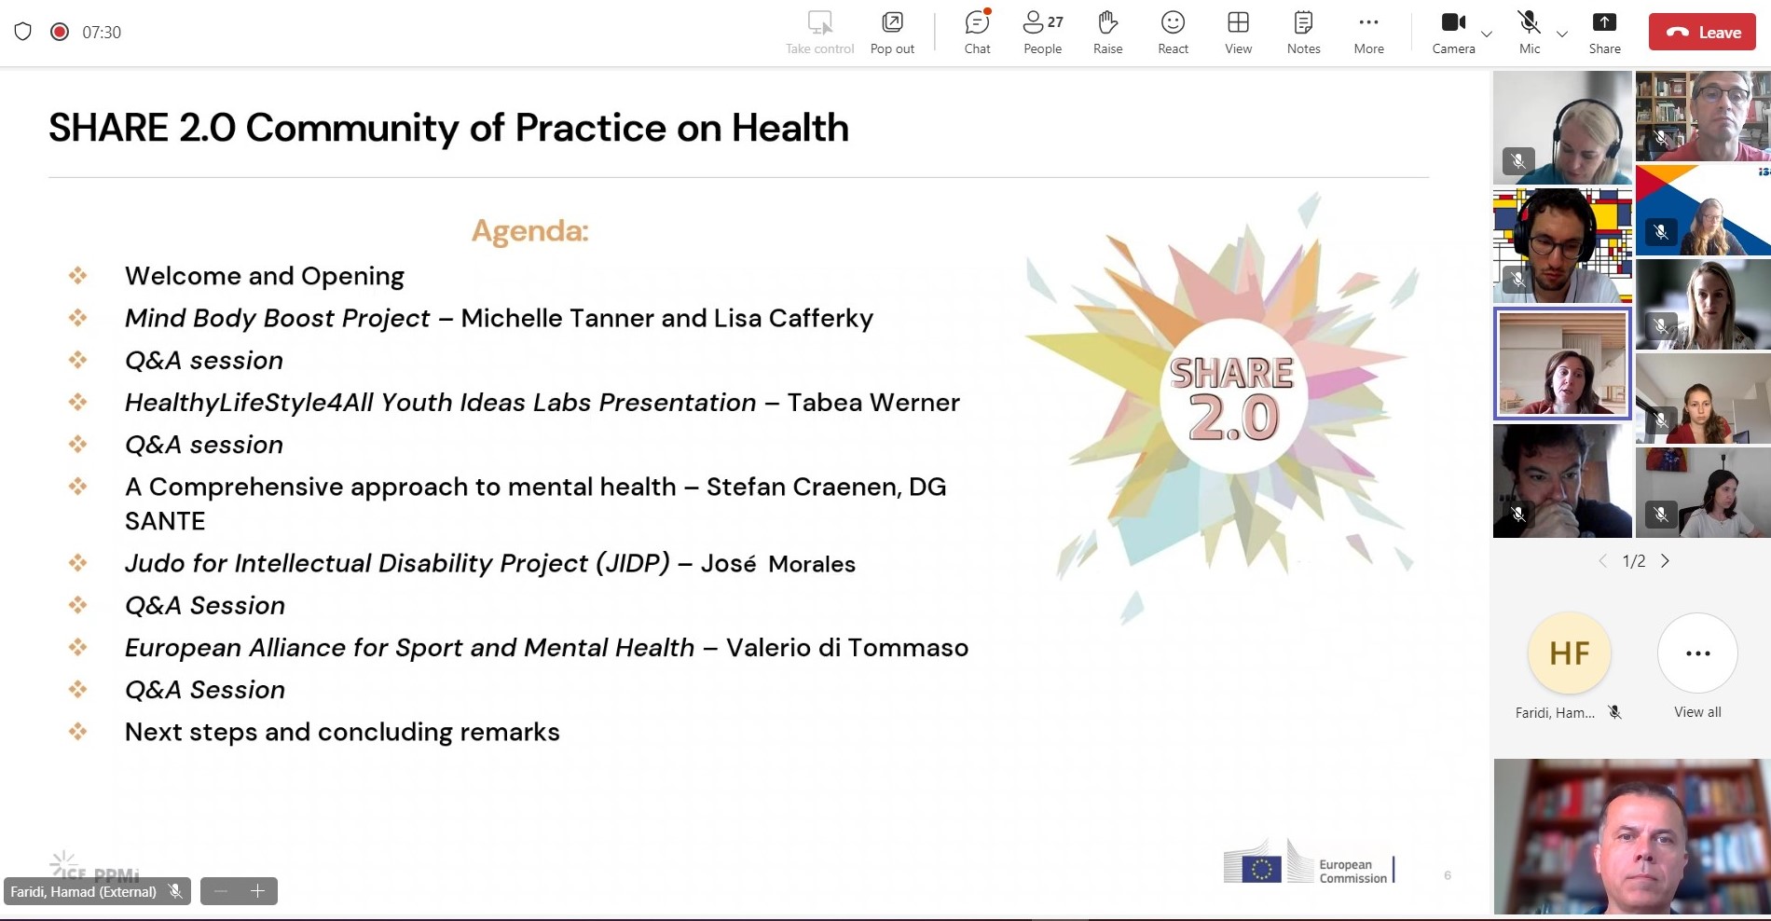Go to next participant gallery page
The width and height of the screenshot is (1771, 921).
(x=1665, y=560)
